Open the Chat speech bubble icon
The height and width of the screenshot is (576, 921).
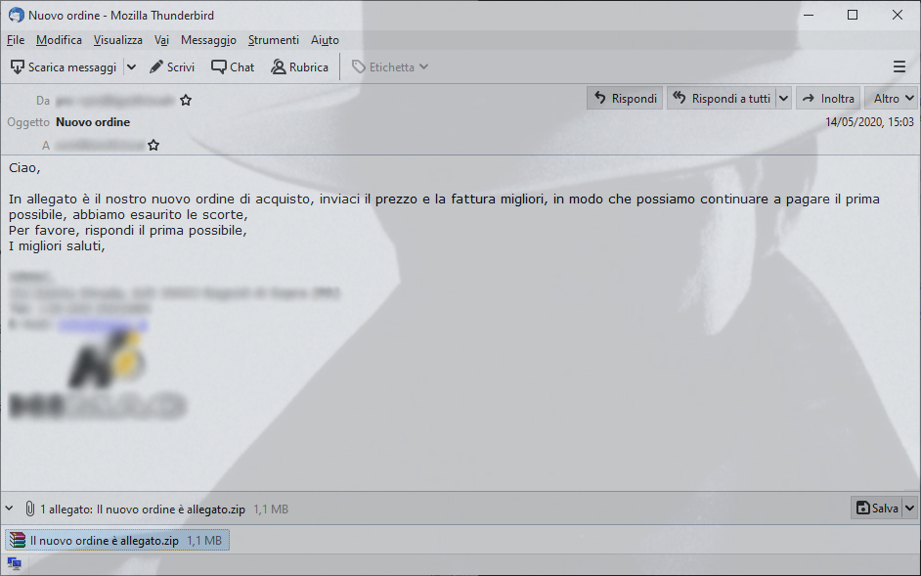coord(218,67)
